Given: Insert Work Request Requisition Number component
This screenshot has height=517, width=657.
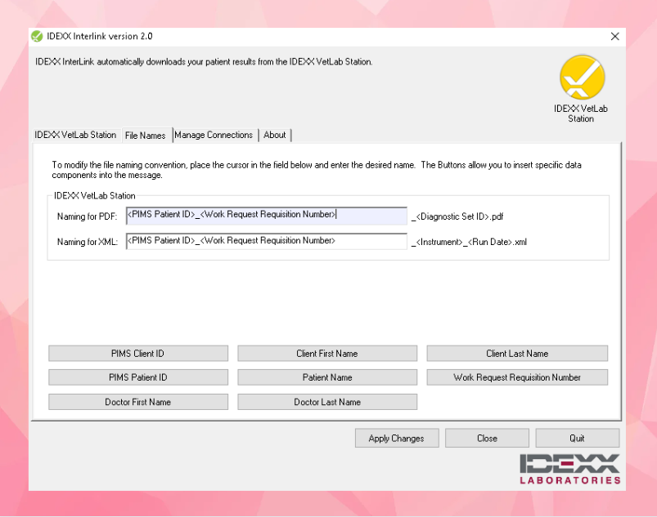Looking at the screenshot, I should 517,377.
